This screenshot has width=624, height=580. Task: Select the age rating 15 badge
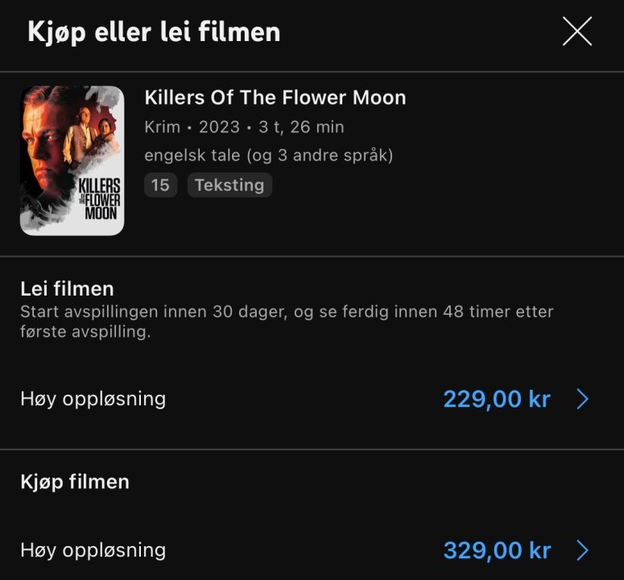click(160, 185)
